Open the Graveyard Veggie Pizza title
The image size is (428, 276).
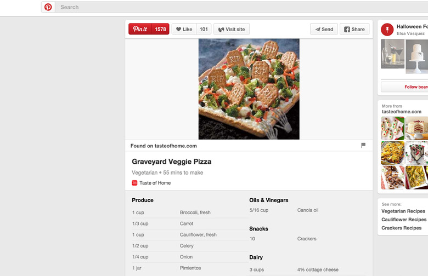coord(171,162)
